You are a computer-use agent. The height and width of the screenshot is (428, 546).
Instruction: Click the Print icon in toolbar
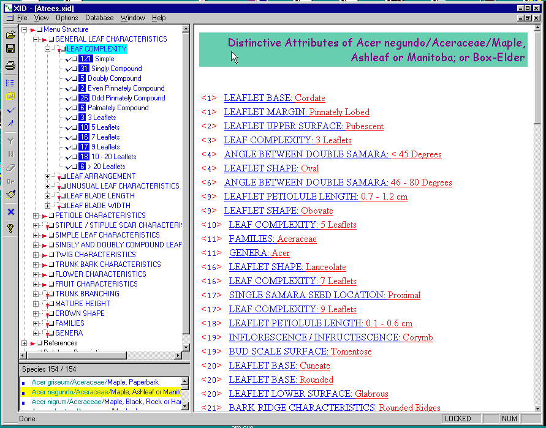[10, 65]
